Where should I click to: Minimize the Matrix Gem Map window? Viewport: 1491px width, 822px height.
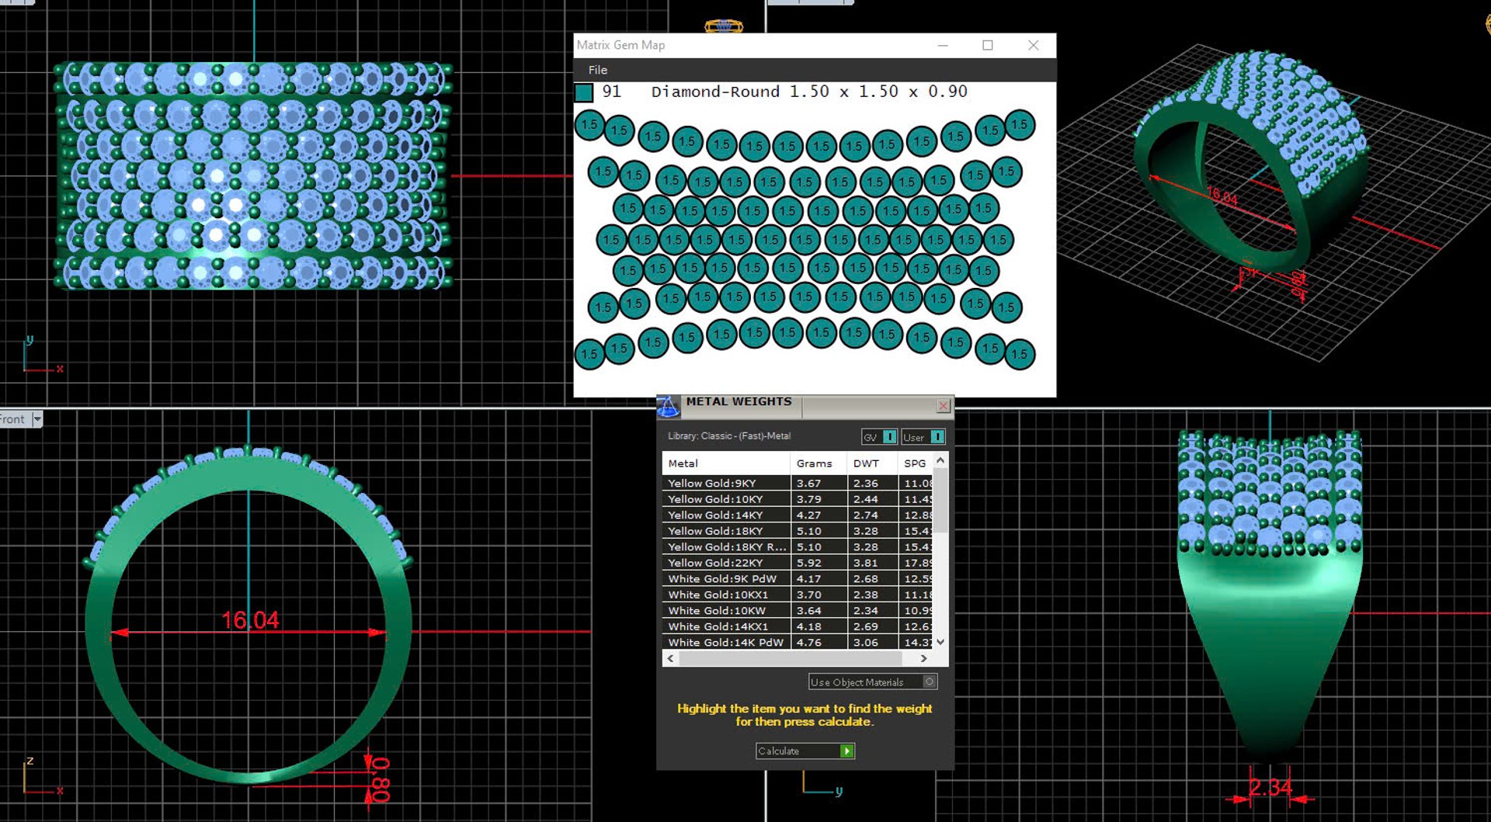[943, 45]
